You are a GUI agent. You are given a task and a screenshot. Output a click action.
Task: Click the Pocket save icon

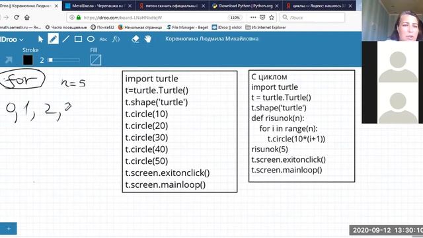[x=262, y=18]
